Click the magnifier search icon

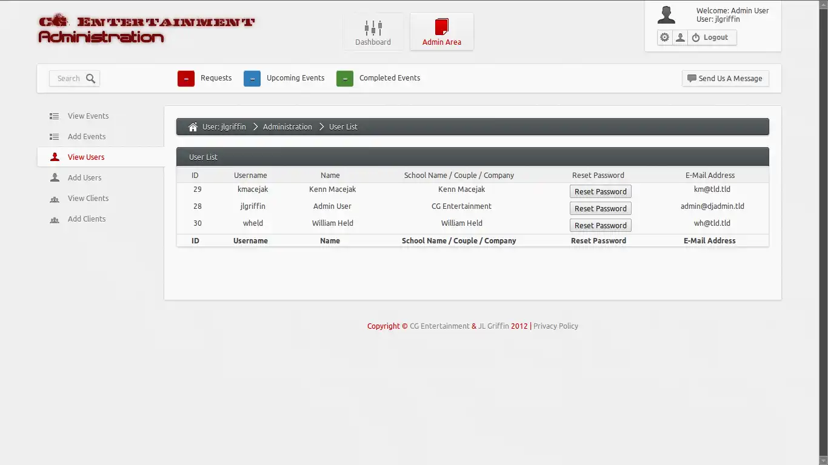click(x=91, y=79)
